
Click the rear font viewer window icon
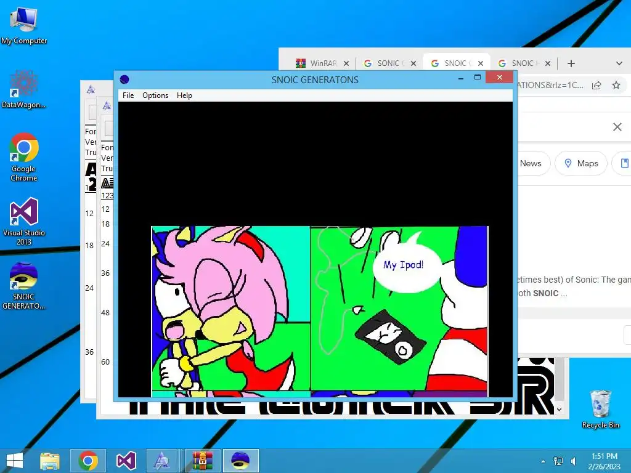91,90
